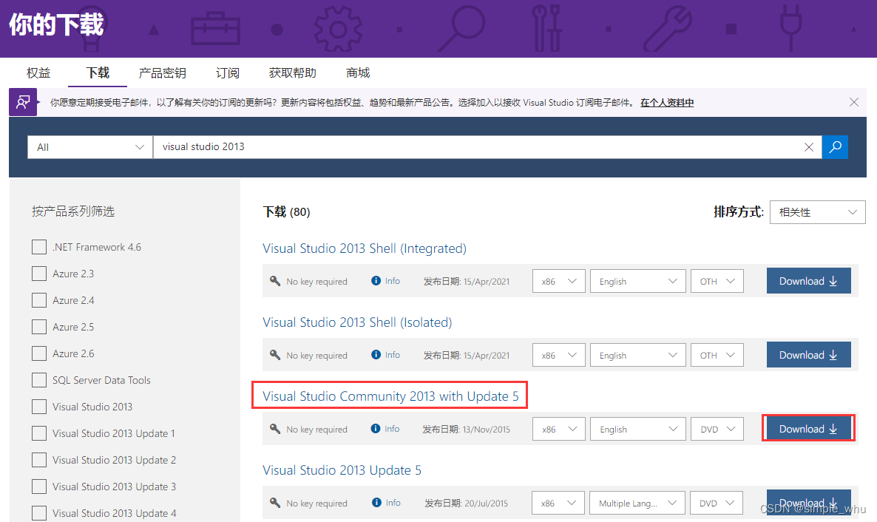Switch to the 商城 tab
Screen dimensions: 877x522
tap(357, 72)
